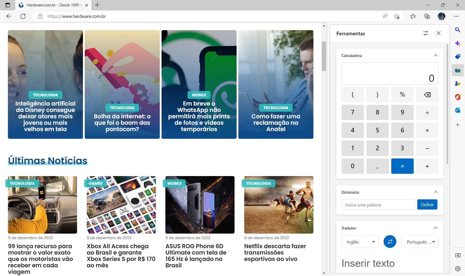Open the Shopping tag icon in sidebar
465x276 pixels.
point(458,56)
